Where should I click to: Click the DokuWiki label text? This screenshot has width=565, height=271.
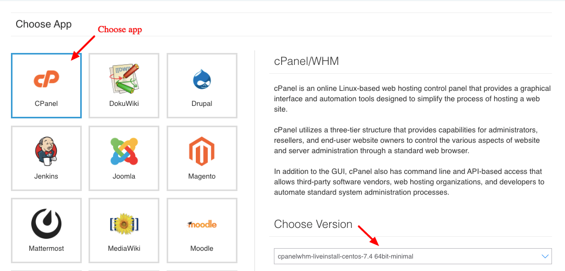click(124, 103)
